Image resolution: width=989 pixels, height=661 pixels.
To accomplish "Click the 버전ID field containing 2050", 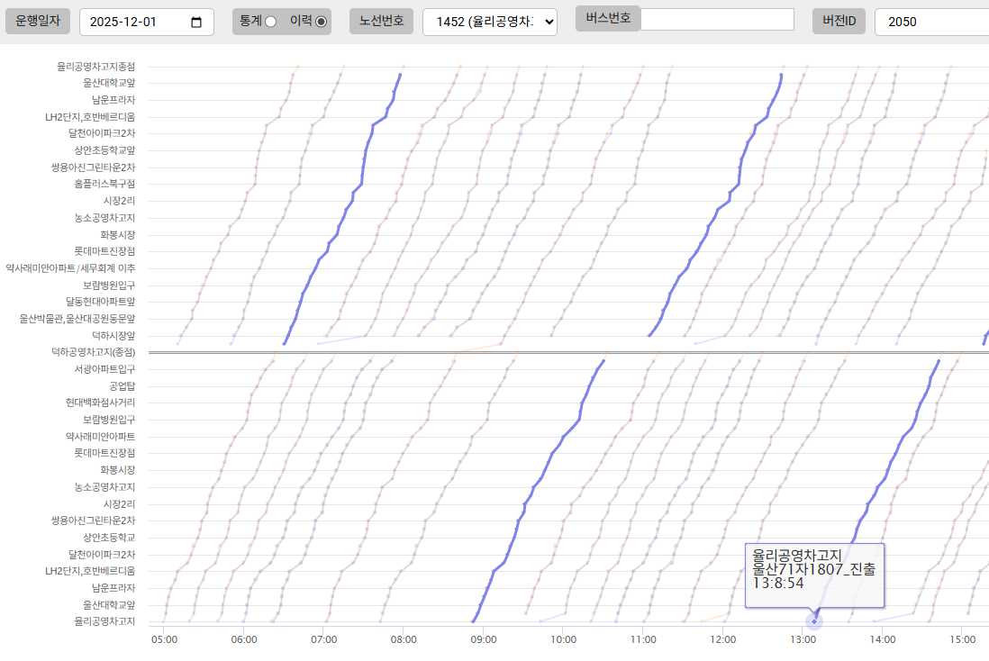I will [930, 23].
